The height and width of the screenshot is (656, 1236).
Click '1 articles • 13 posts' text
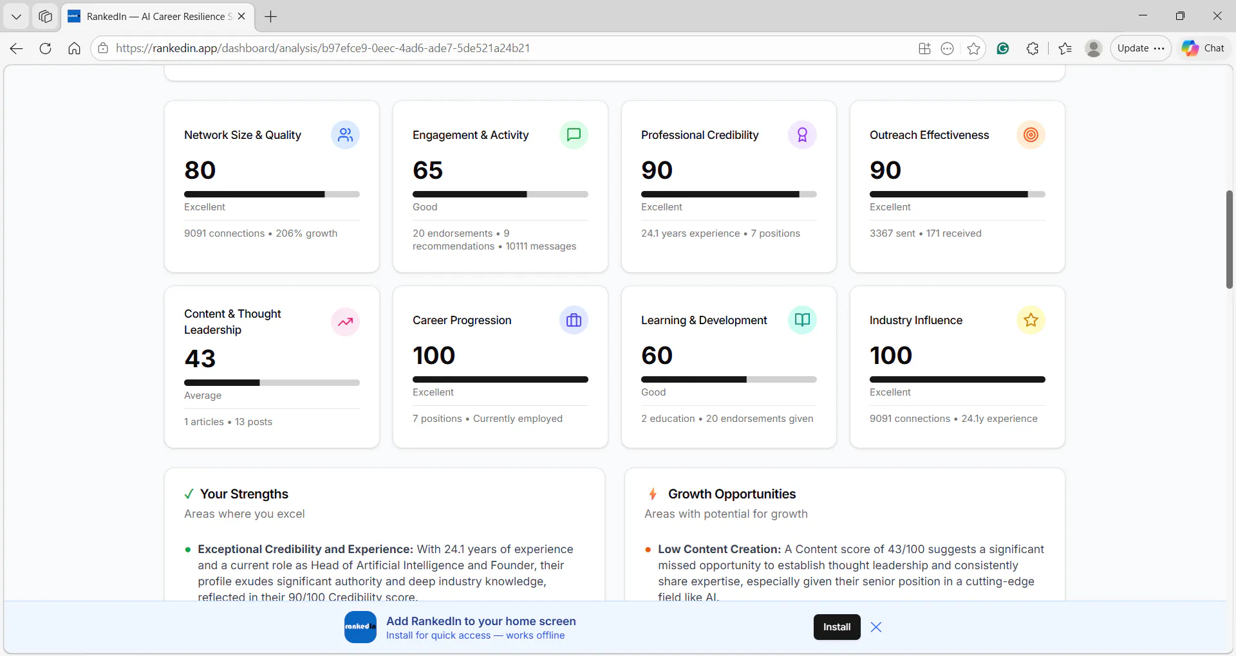pyautogui.click(x=229, y=422)
